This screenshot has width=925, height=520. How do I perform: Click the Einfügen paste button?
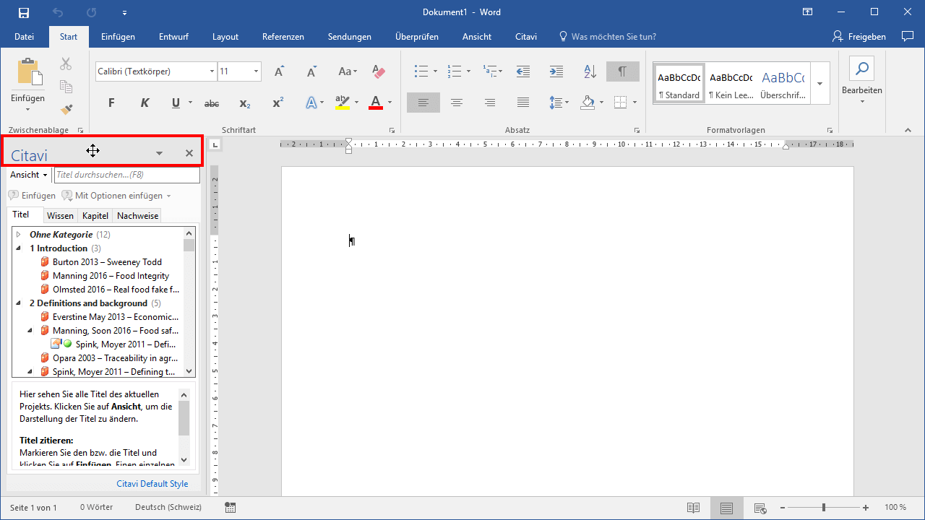click(x=27, y=85)
